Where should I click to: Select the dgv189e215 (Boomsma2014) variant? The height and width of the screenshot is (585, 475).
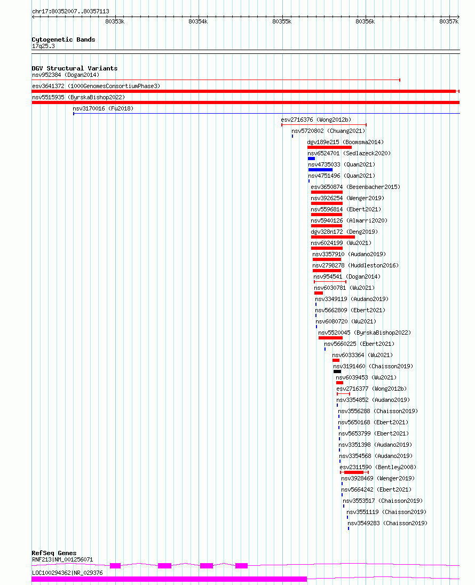pos(345,142)
